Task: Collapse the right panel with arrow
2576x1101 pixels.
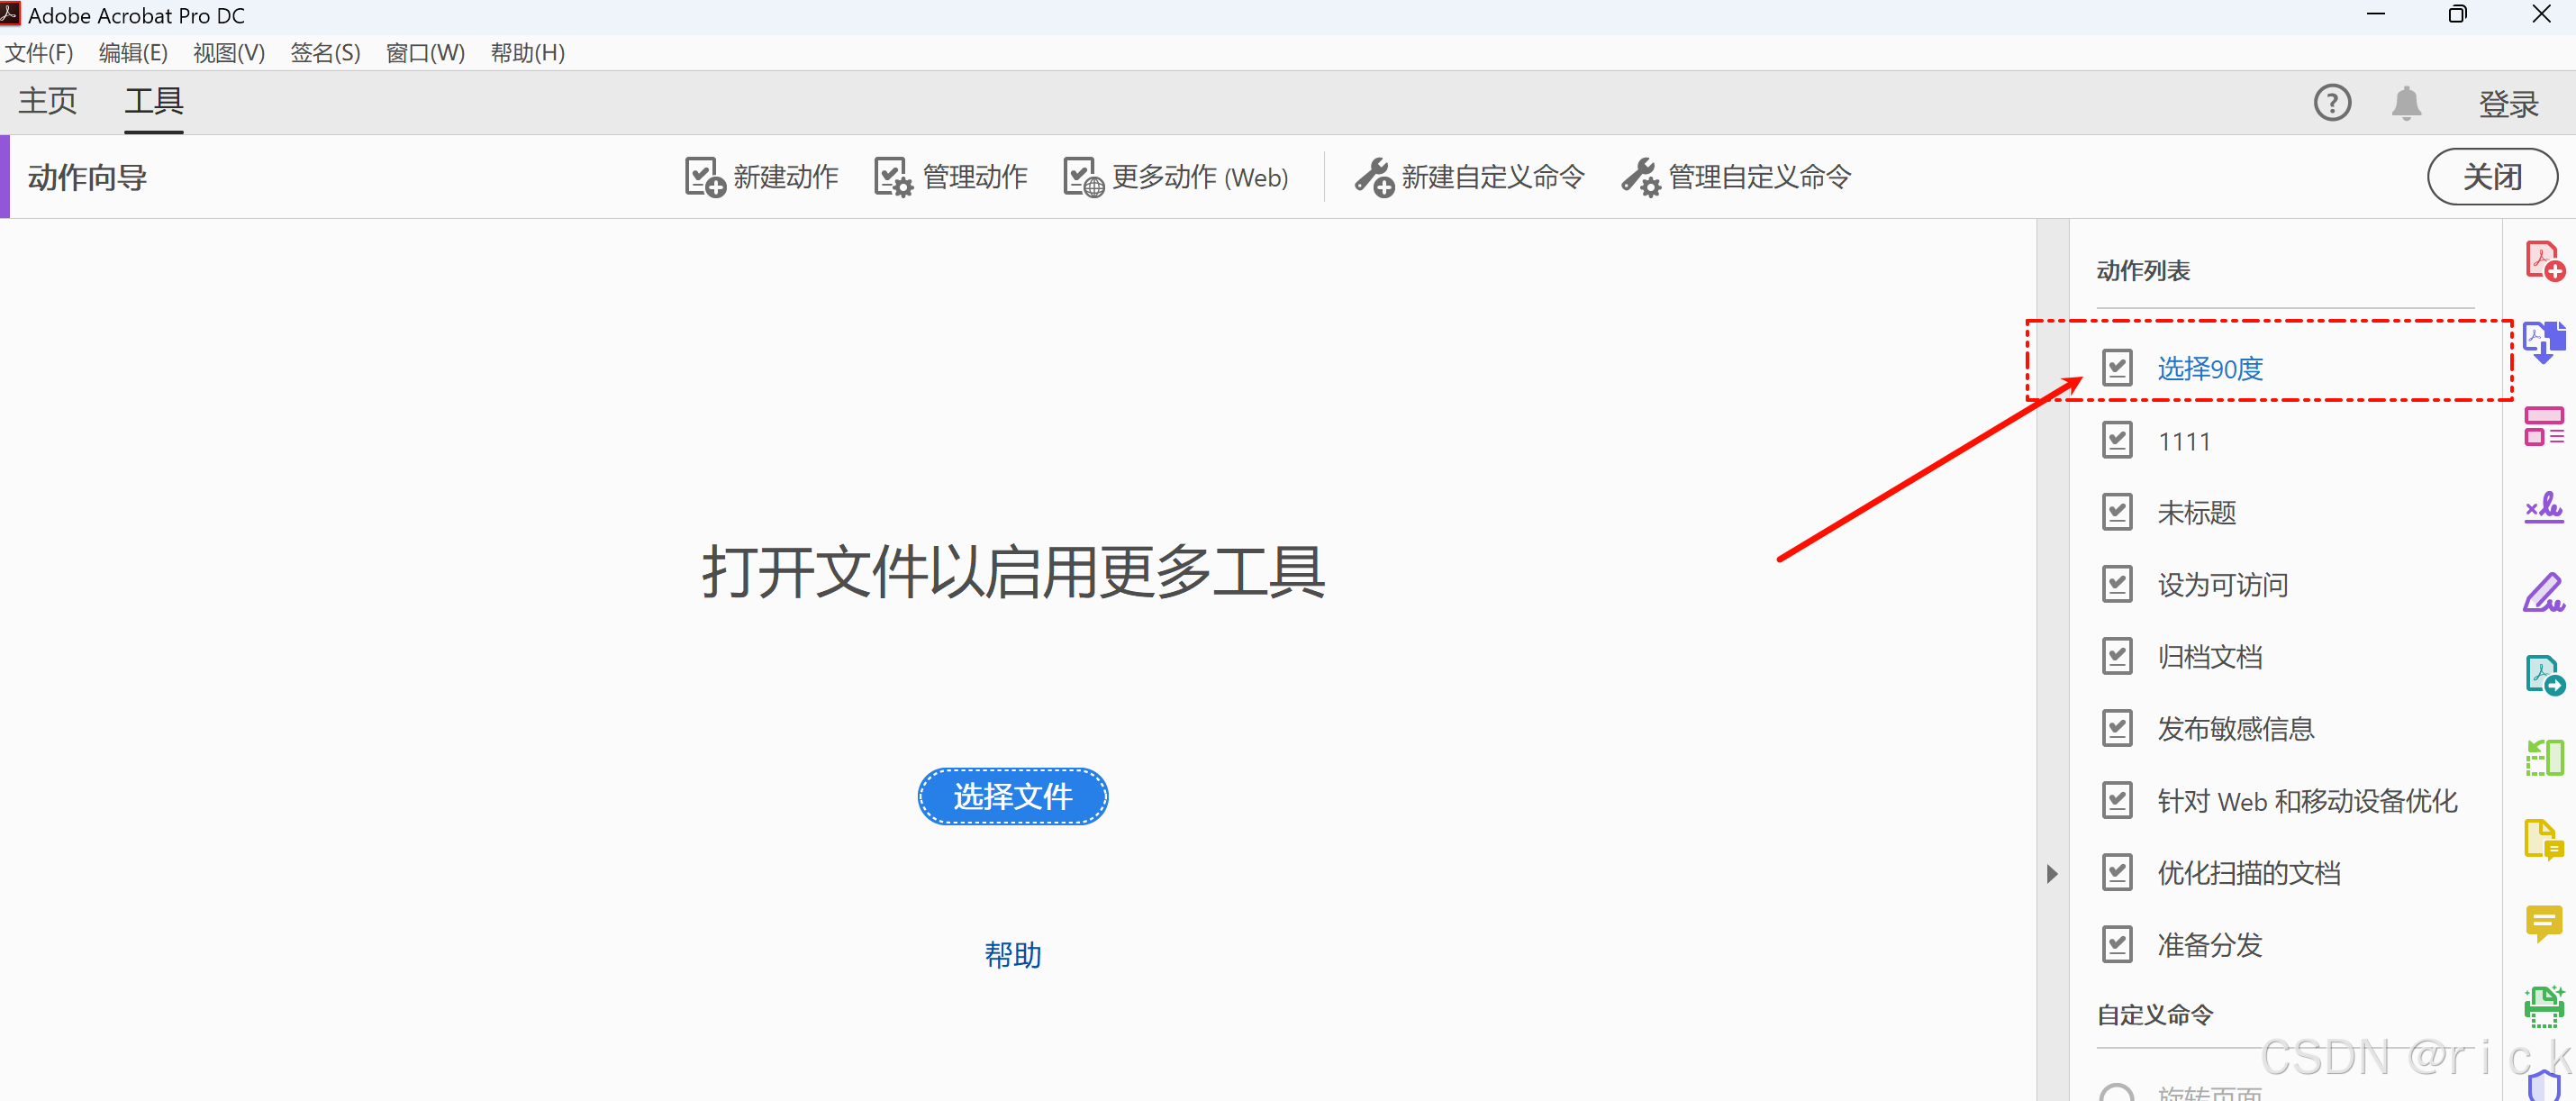Action: tap(2052, 873)
